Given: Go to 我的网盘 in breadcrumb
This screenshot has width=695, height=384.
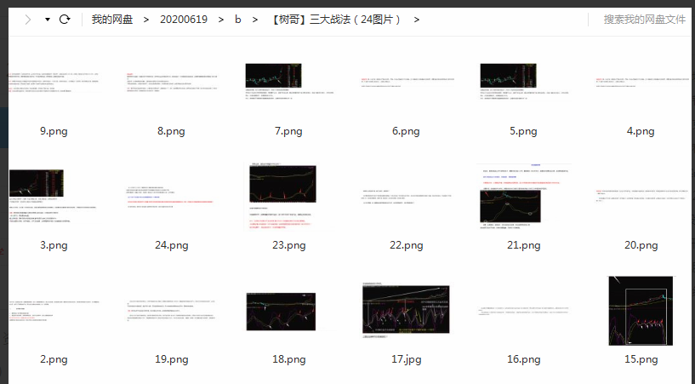Looking at the screenshot, I should (x=112, y=19).
